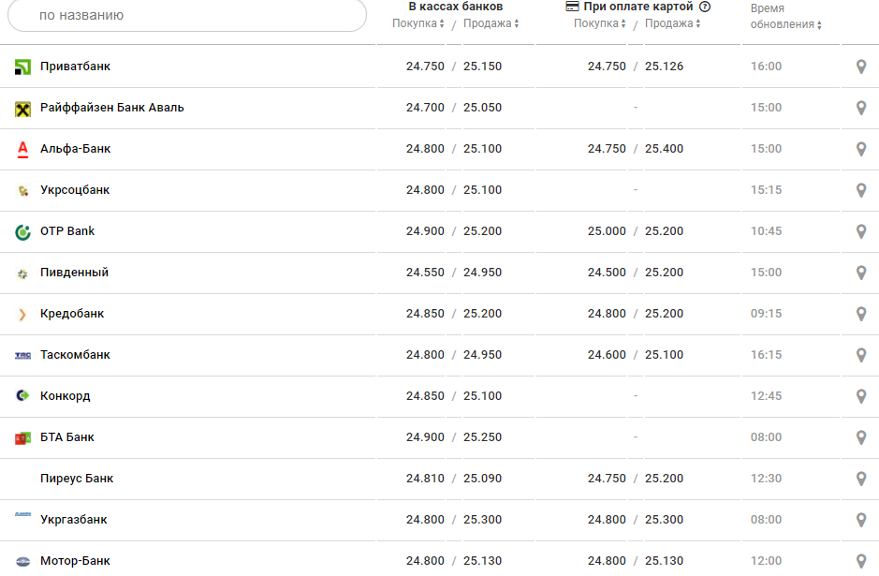The width and height of the screenshot is (879, 576).
Task: Open the Пивденный bank link
Action: pos(74,273)
